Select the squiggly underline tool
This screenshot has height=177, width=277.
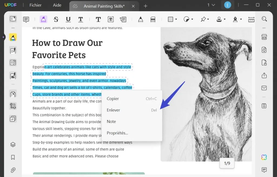coord(80,19)
